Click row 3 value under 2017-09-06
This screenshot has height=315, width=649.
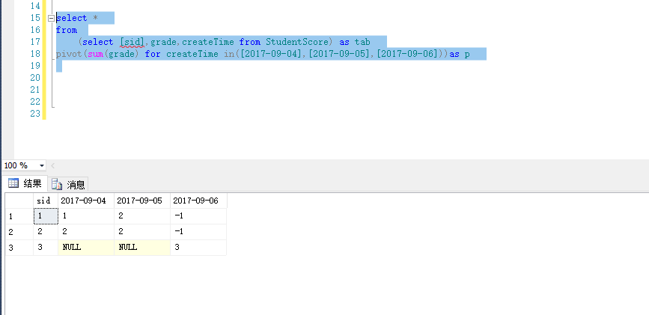198,248
